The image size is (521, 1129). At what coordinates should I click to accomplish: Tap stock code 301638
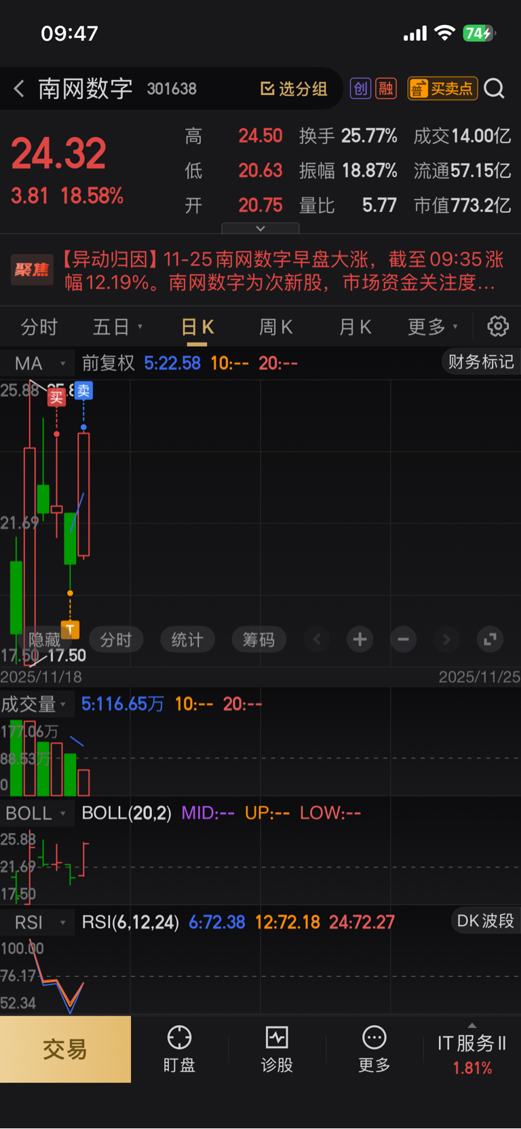172,89
